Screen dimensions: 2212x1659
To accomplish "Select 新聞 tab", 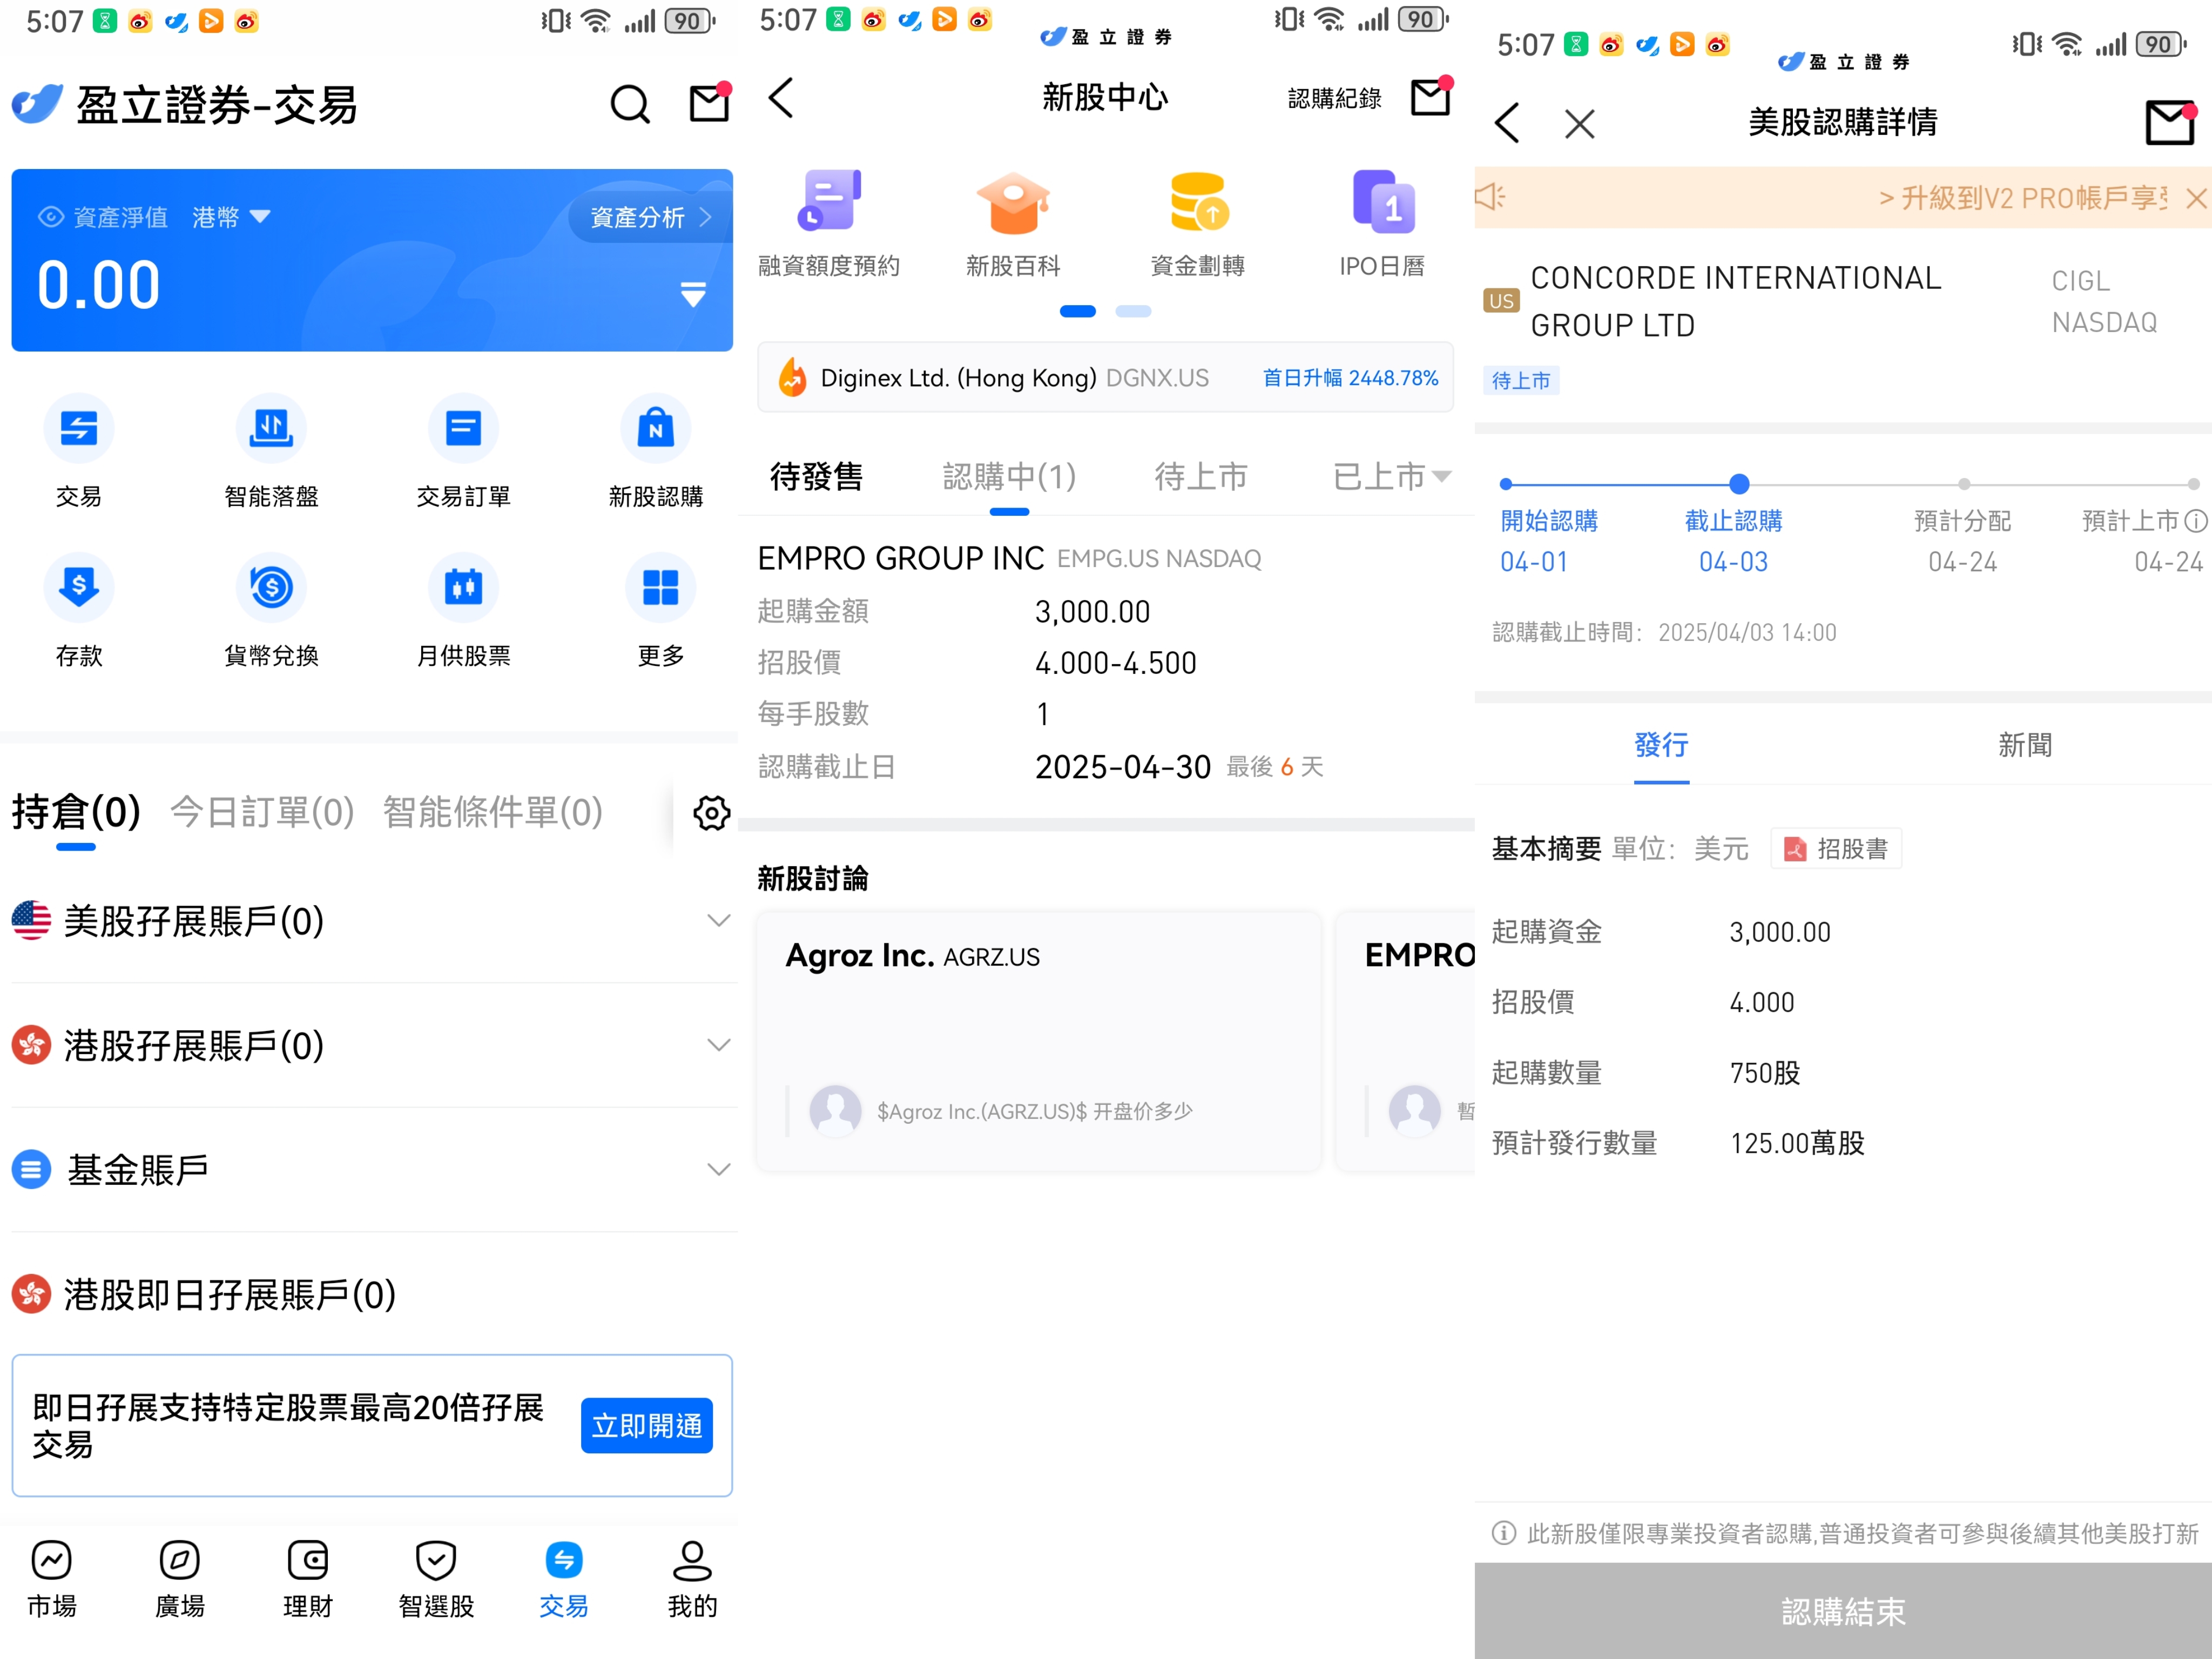I will click(2025, 745).
